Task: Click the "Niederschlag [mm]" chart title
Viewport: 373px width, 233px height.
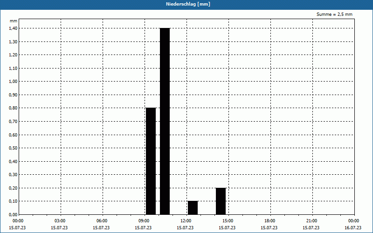Action: (188, 4)
